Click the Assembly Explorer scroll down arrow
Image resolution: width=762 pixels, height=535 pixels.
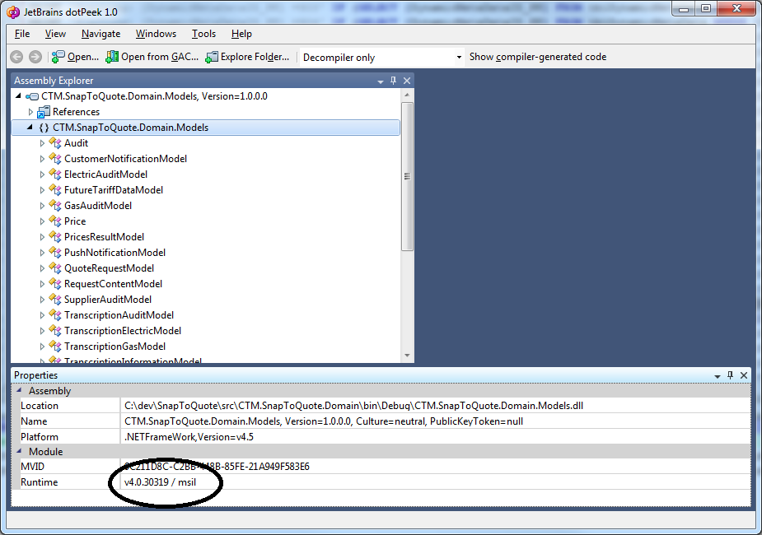click(407, 356)
